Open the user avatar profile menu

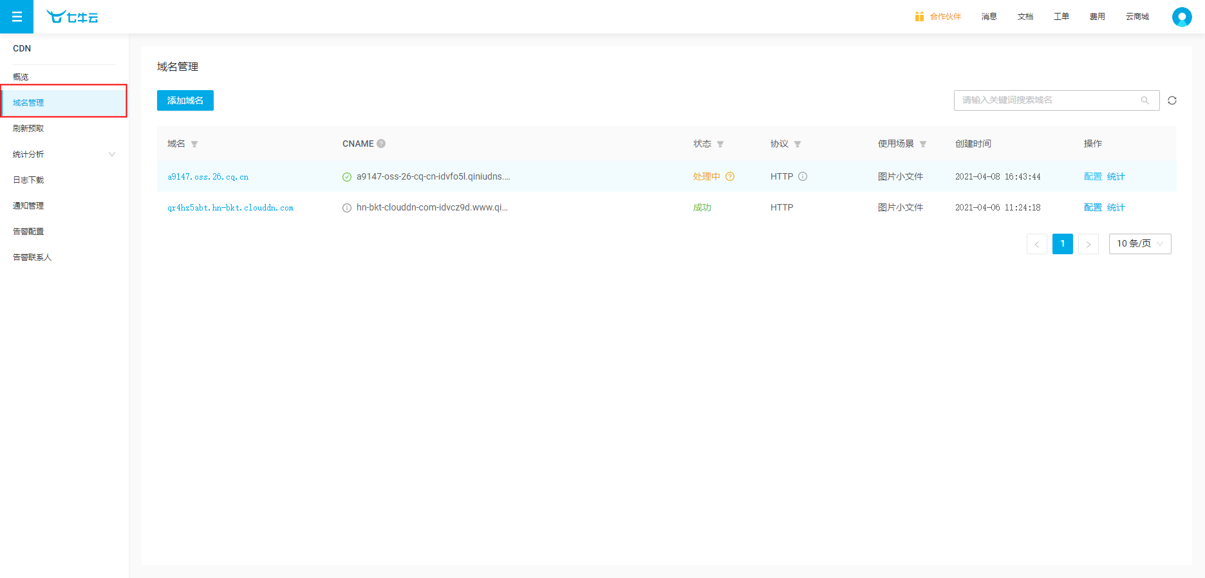[x=1181, y=17]
